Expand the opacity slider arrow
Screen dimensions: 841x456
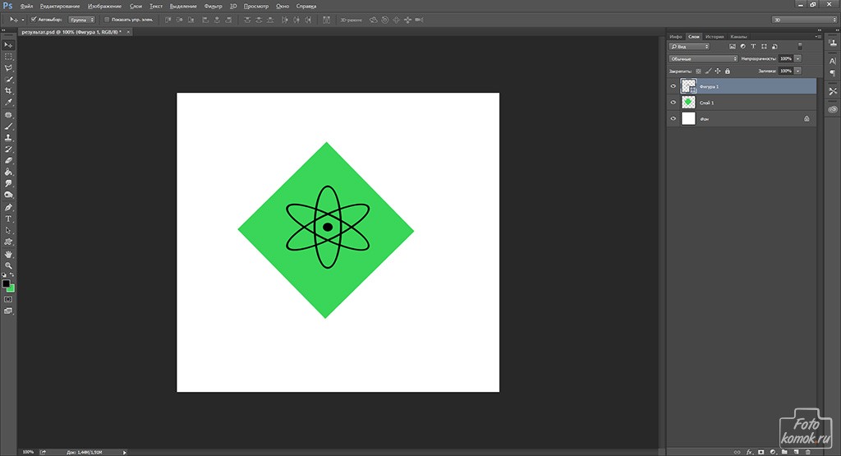[x=797, y=58]
